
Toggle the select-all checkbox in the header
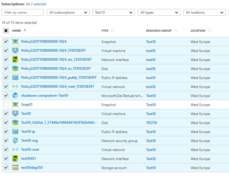coord(6,31)
